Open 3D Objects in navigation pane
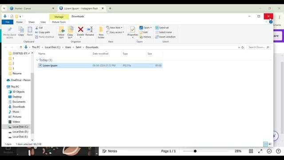 point(17,92)
